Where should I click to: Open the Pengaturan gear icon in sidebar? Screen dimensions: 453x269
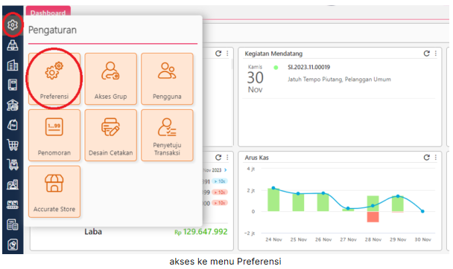13,25
